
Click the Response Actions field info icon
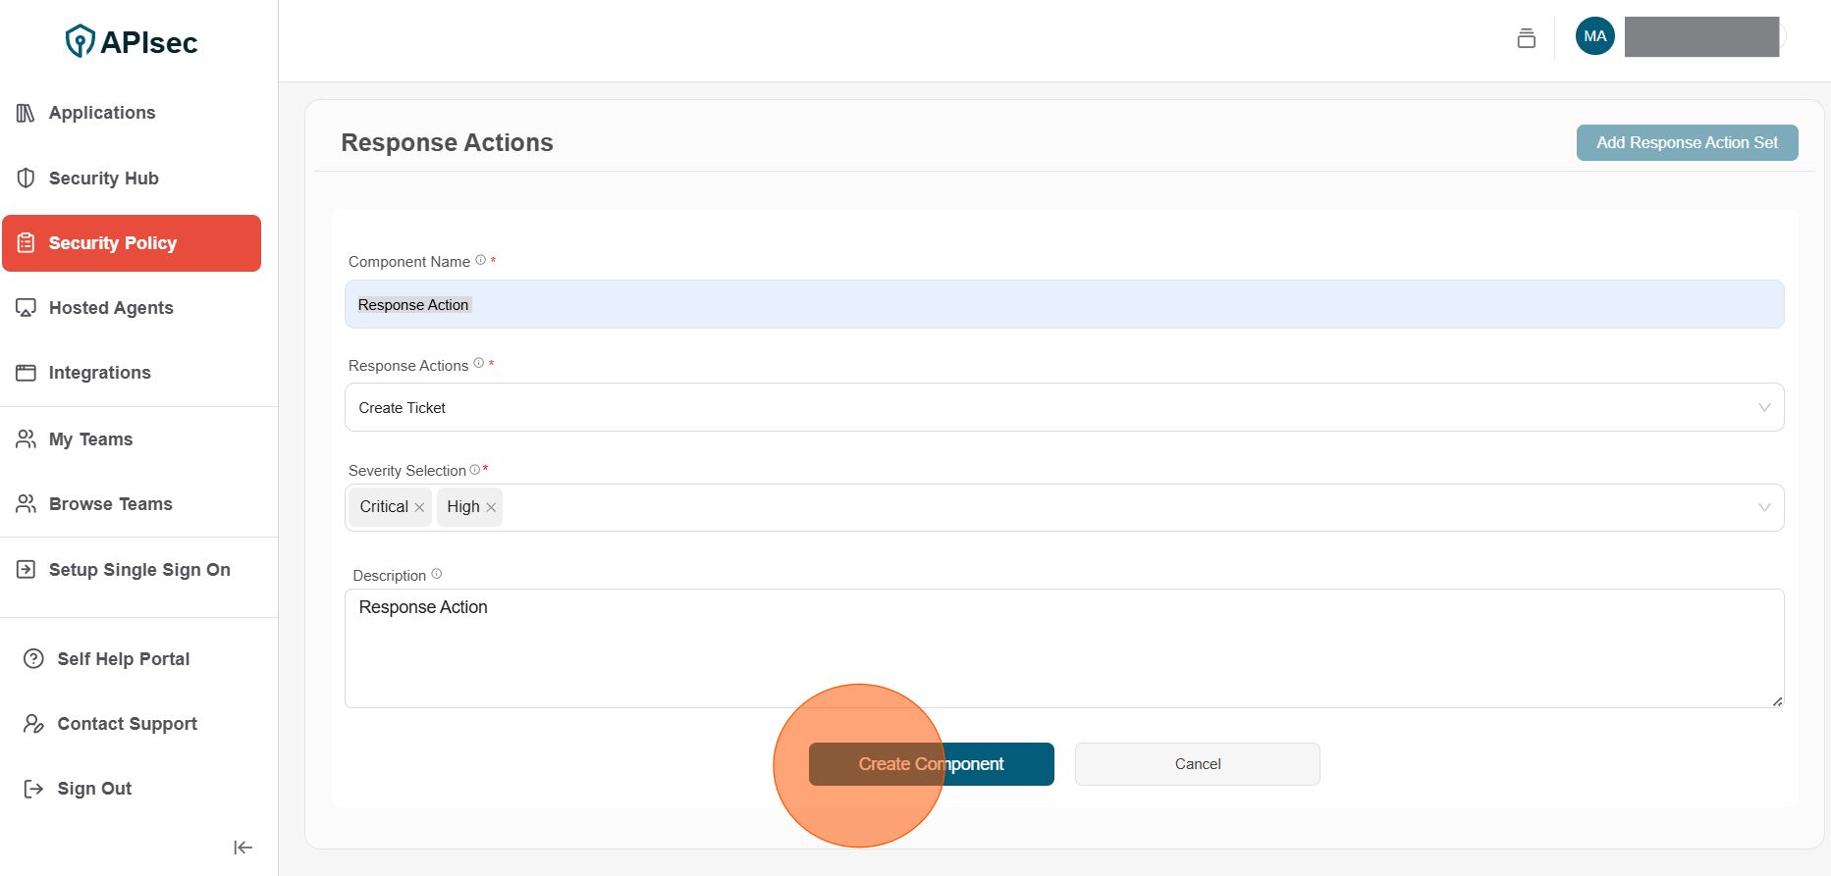pyautogui.click(x=479, y=363)
